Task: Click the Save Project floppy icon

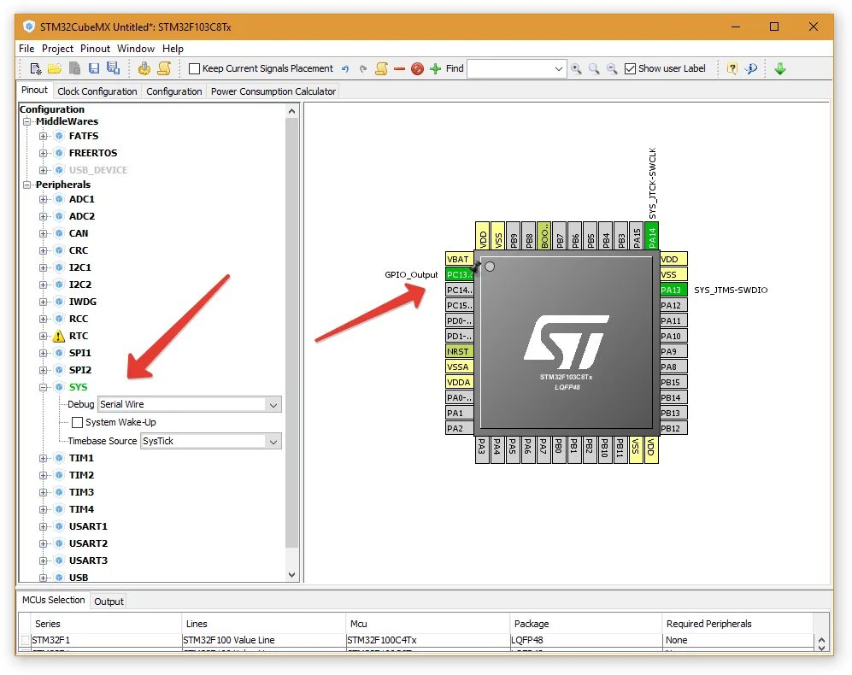Action: [94, 69]
